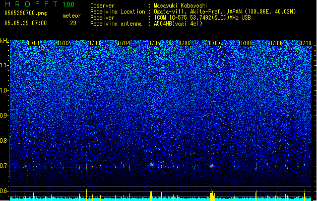Image resolution: width=317 pixels, height=201 pixels.
Task: Click the 0705 time marker
Action: pyautogui.click(x=154, y=43)
